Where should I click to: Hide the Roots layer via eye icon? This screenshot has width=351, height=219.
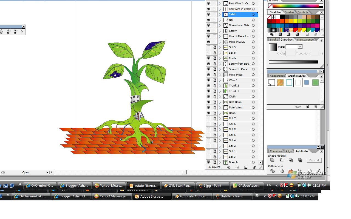point(209,58)
